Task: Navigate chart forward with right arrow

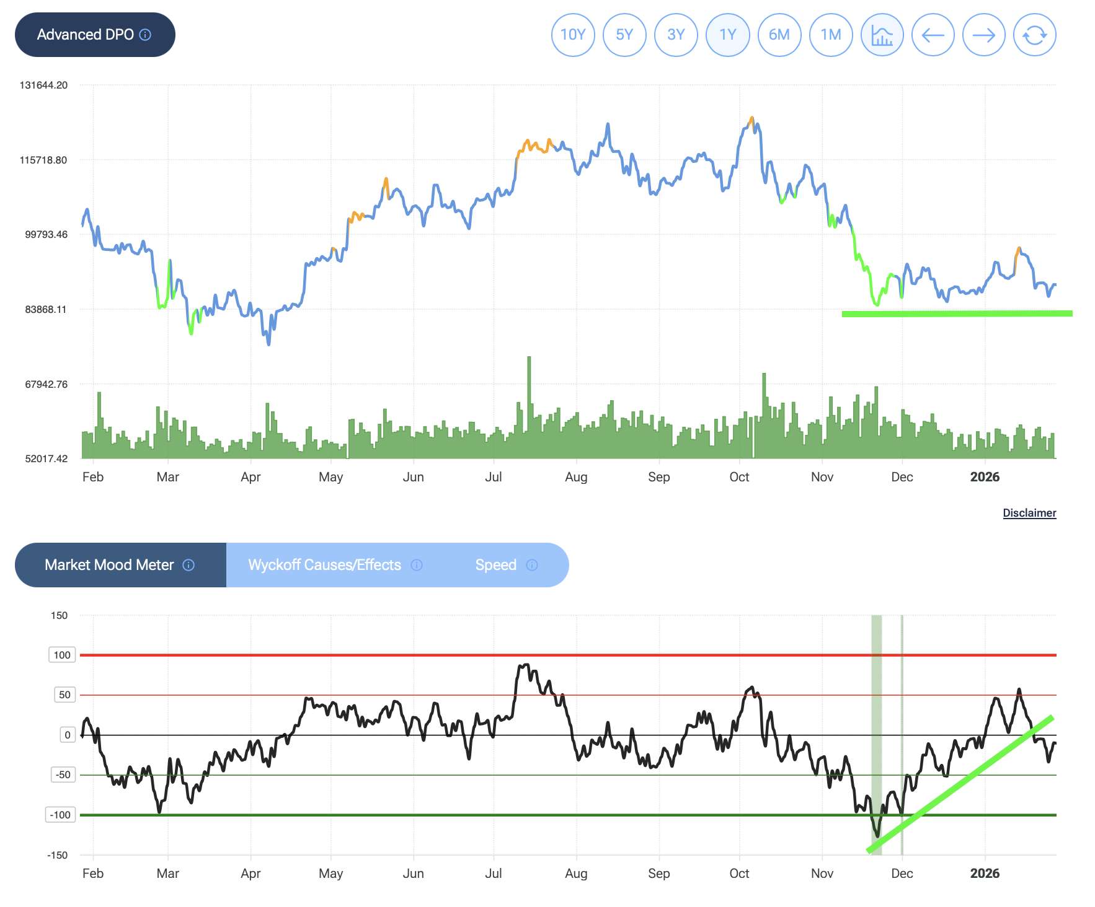Action: [983, 35]
